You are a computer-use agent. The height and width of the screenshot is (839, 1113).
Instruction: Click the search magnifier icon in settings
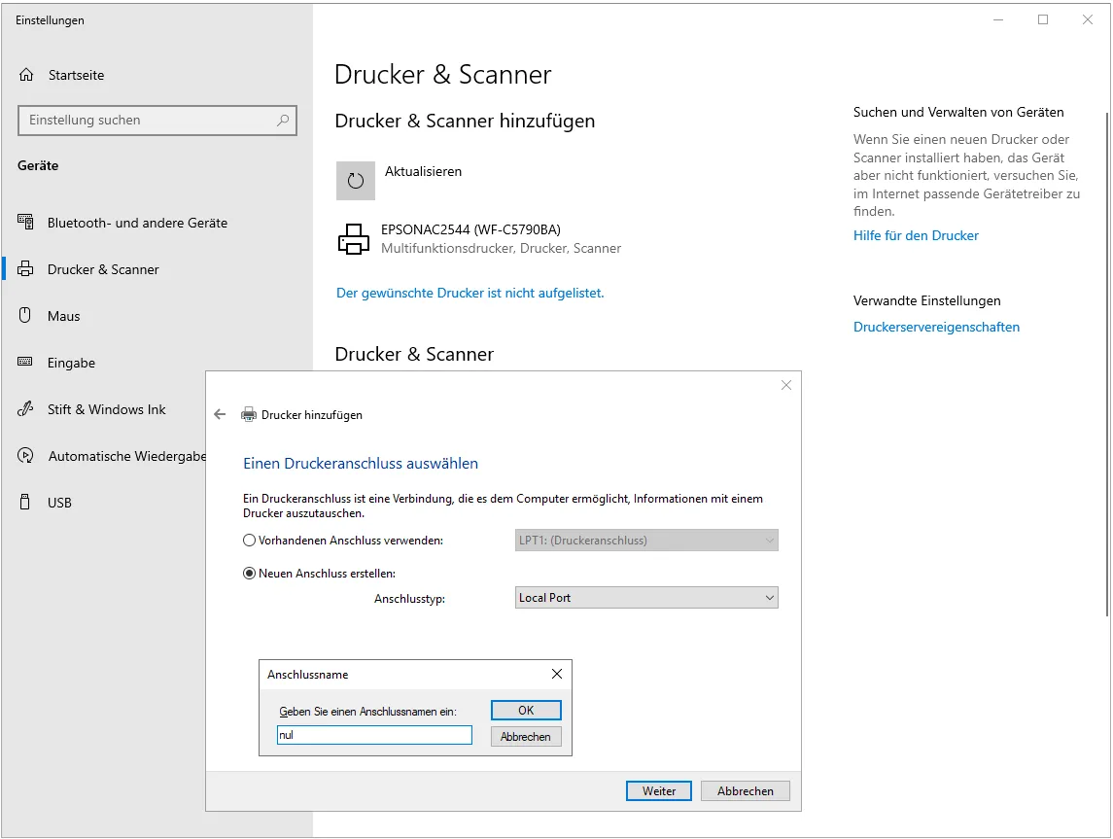(283, 121)
